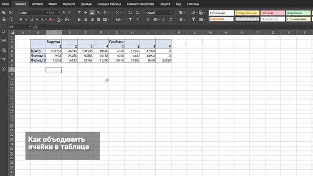313x176 pixels.
Task: Align cell content to middle vertically
Action: pyautogui.click(x=86, y=13)
